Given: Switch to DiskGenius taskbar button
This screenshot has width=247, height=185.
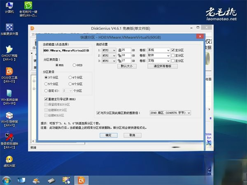Looking at the screenshot, I should (x=82, y=180).
